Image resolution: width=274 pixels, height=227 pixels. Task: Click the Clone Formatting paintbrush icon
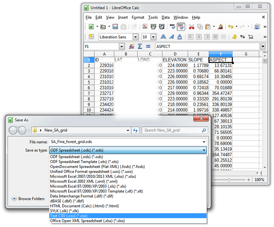point(220,27)
